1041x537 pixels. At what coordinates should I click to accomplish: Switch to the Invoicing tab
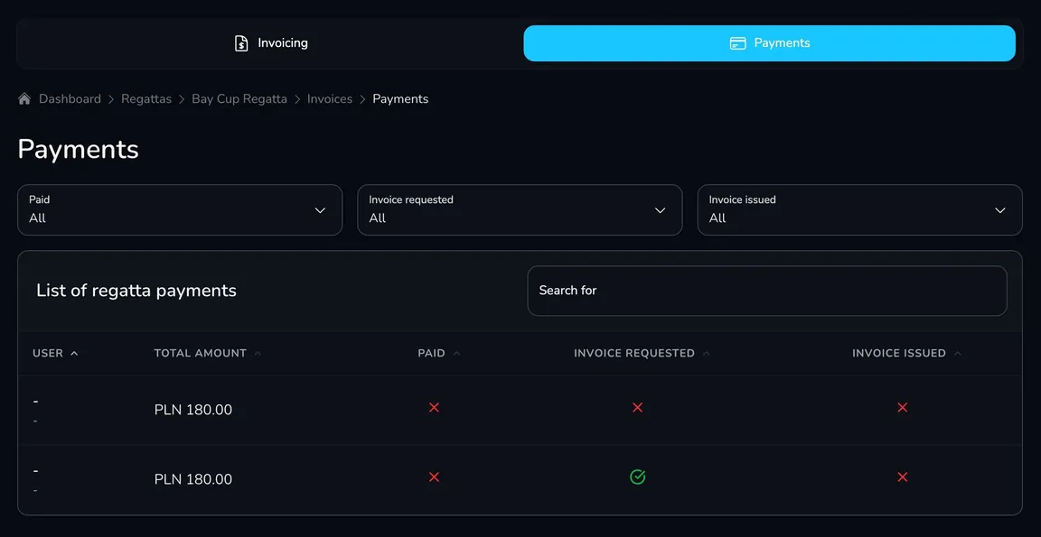(x=270, y=43)
